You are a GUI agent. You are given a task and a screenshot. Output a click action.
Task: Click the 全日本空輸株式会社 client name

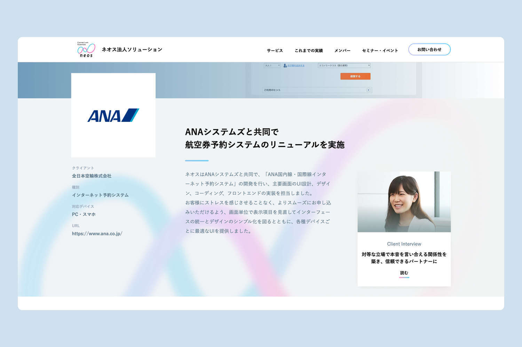click(x=92, y=176)
